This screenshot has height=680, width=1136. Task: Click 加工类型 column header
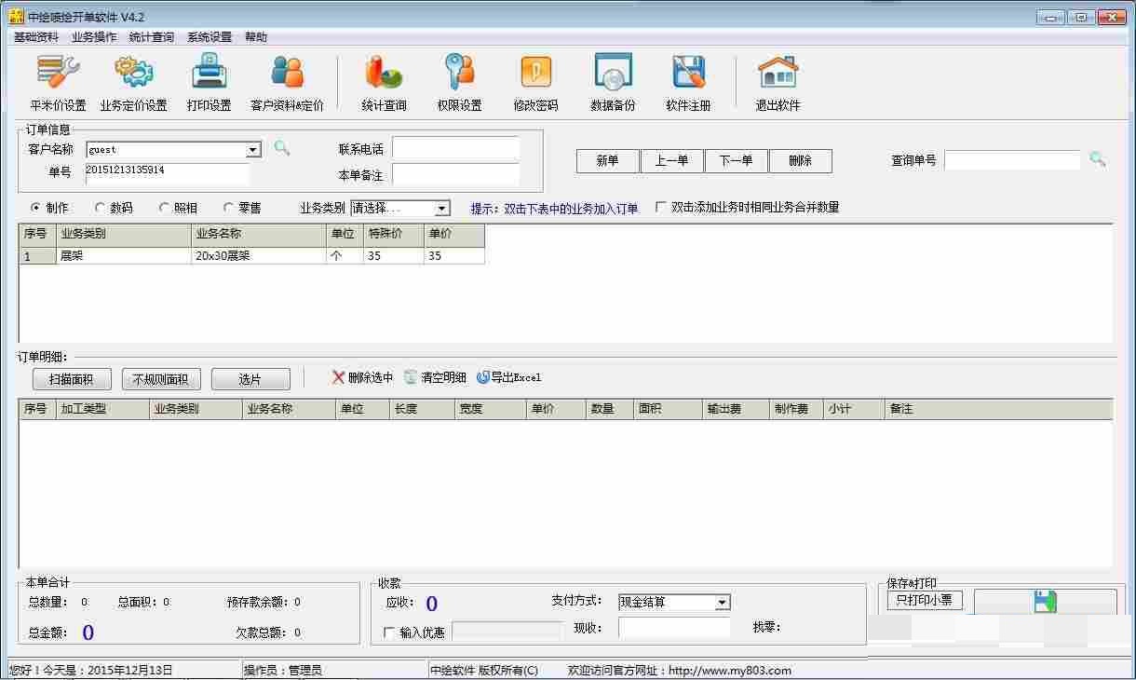click(102, 409)
